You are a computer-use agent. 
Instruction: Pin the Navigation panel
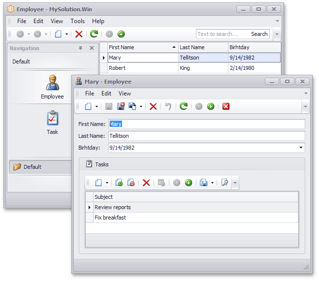pos(81,48)
